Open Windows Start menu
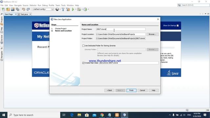 click(4, 115)
